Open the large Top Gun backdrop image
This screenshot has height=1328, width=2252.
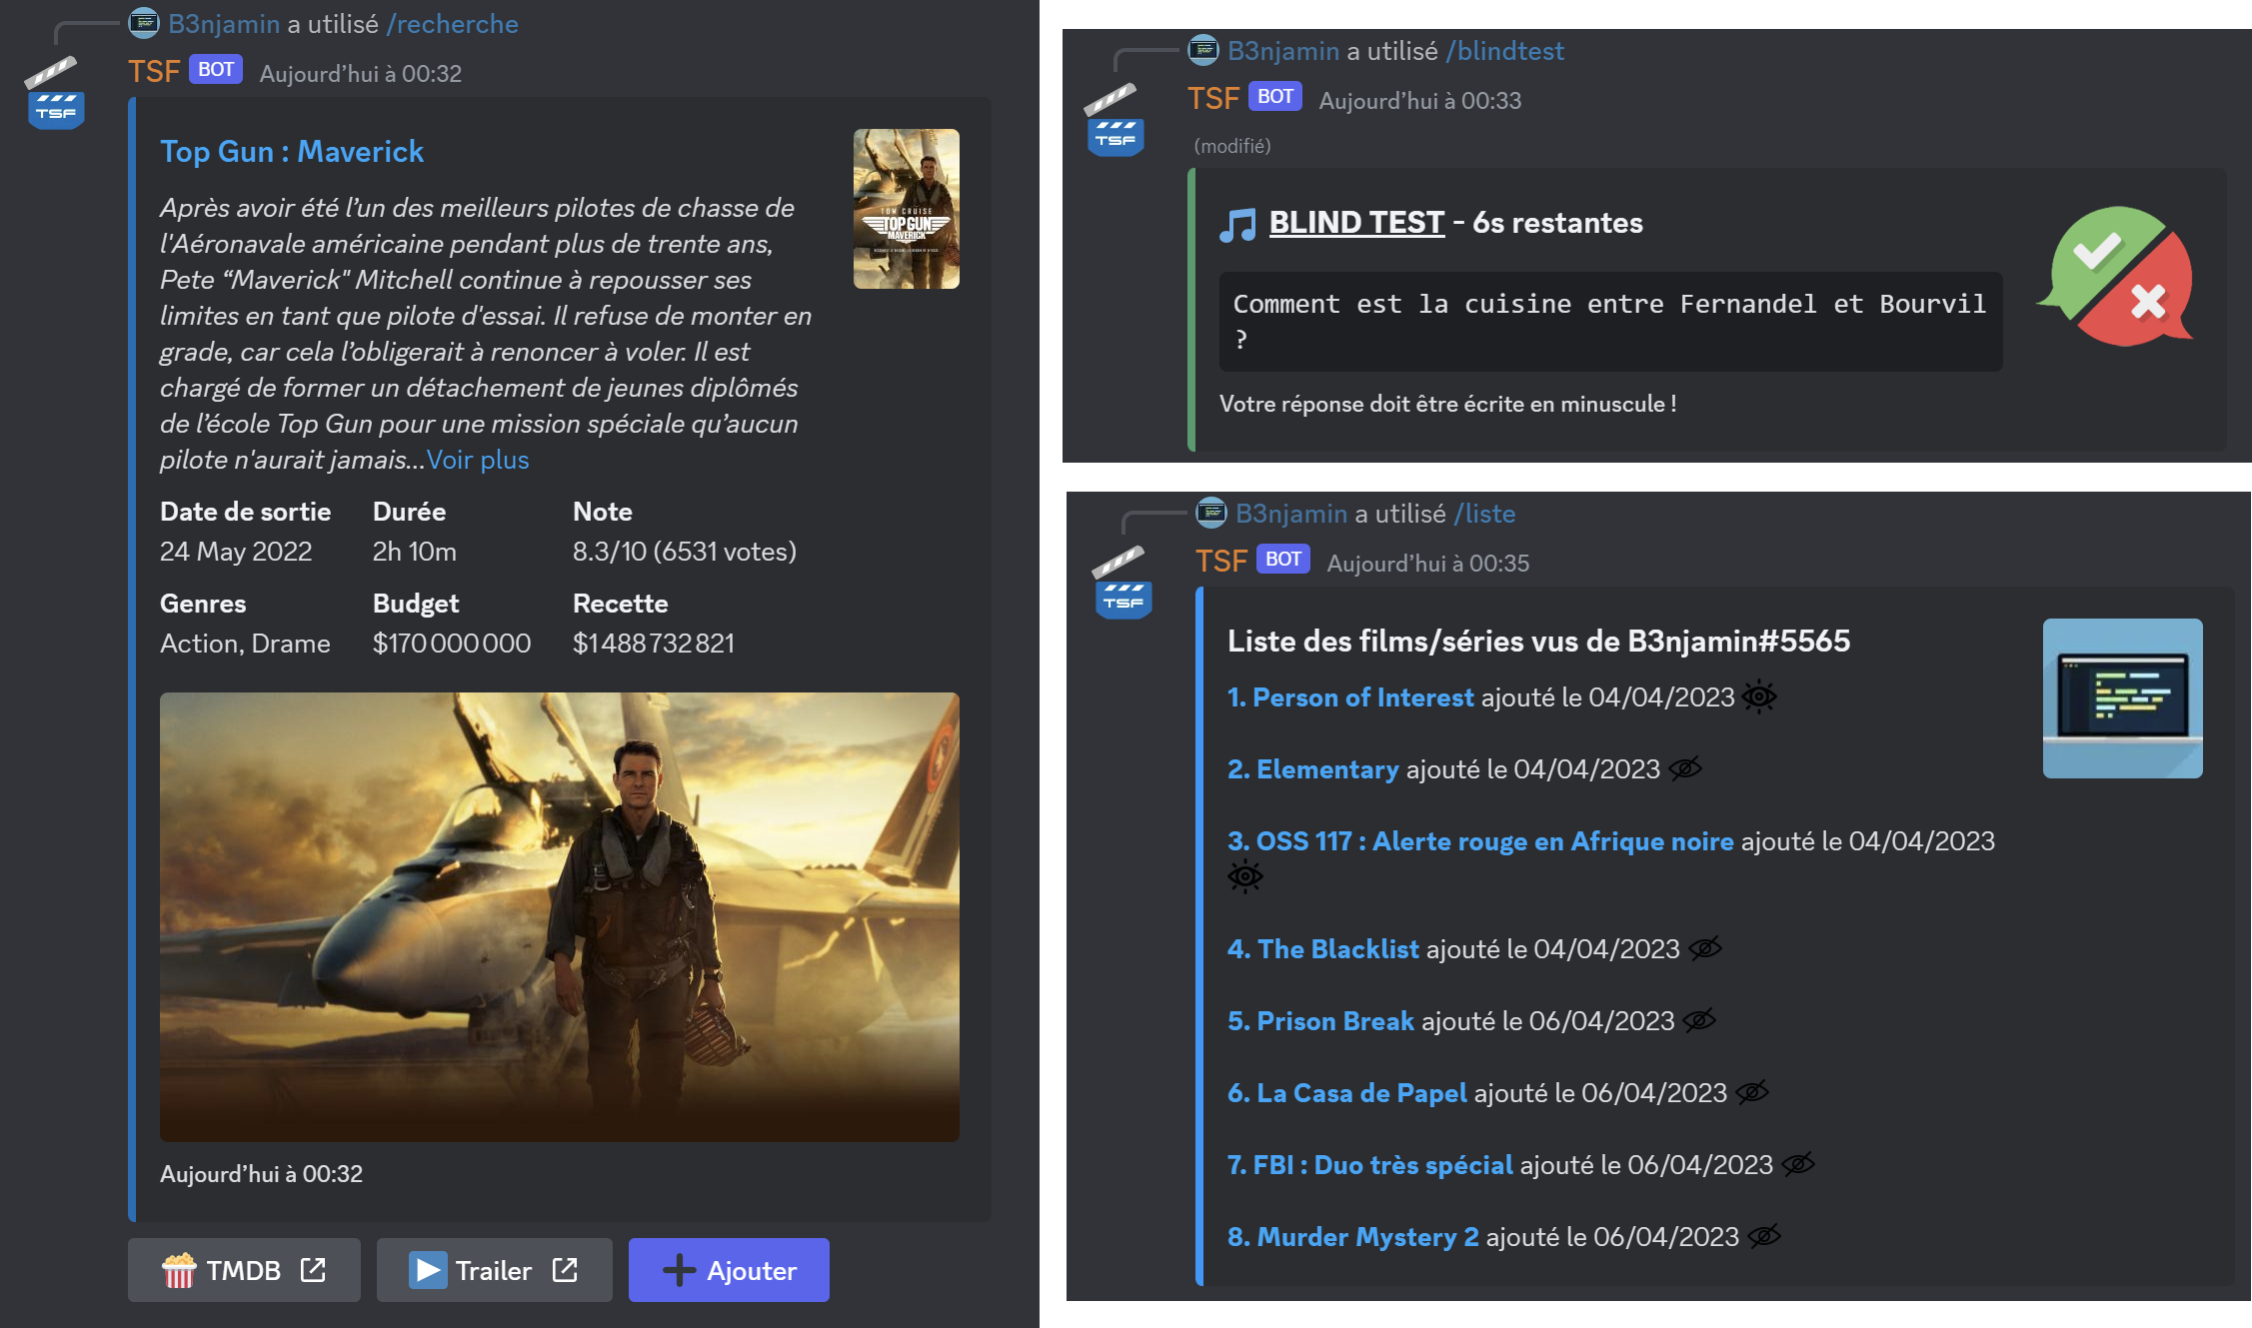[560, 917]
